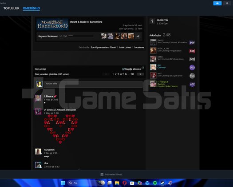Click the Bannerlord achievement progress bar

click(81, 36)
